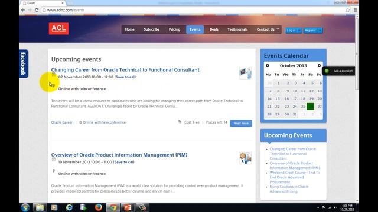
Task: Click the Log in button
Action: click(x=291, y=30)
